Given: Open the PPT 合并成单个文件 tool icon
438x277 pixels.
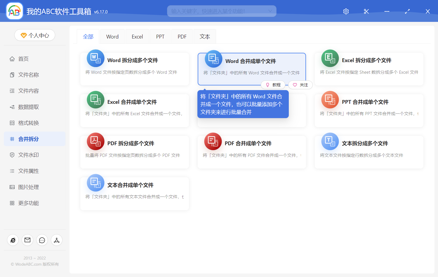Looking at the screenshot, I should point(330,100).
